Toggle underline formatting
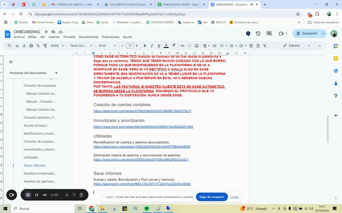This screenshot has width=342, height=213. pos(159,46)
